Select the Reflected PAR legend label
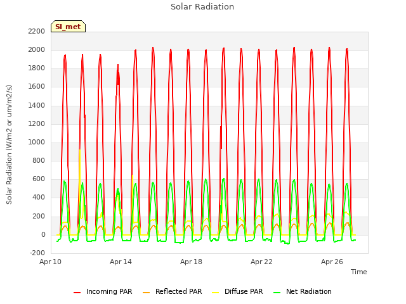Image resolution: width=406 pixels, height=304 pixels. tap(178, 291)
